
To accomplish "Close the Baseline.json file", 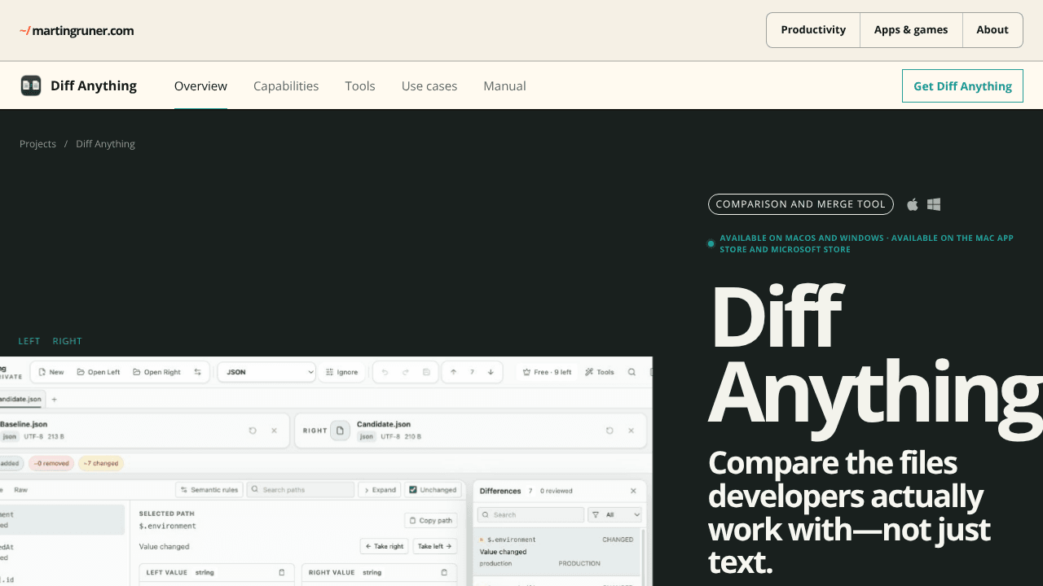I will click(274, 431).
